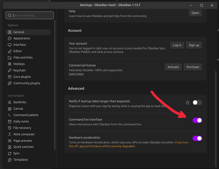Image resolution: width=219 pixels, height=169 pixels.
Task: Click the main settings vertical scrollbar
Action: pos(216,119)
